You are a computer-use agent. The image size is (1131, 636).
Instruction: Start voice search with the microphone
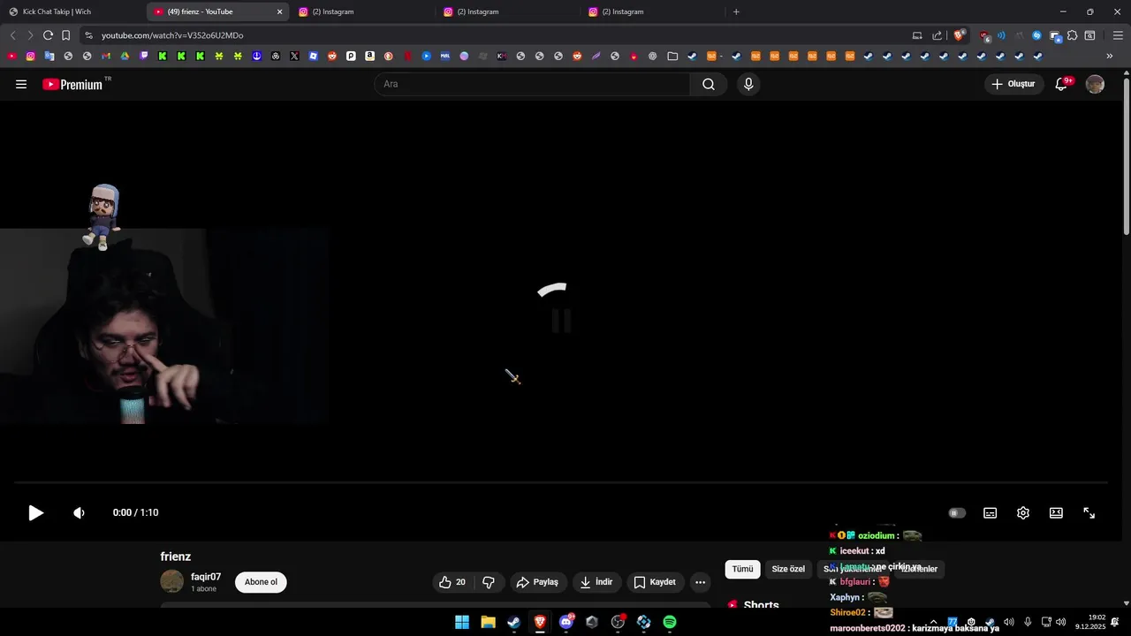pyautogui.click(x=748, y=84)
